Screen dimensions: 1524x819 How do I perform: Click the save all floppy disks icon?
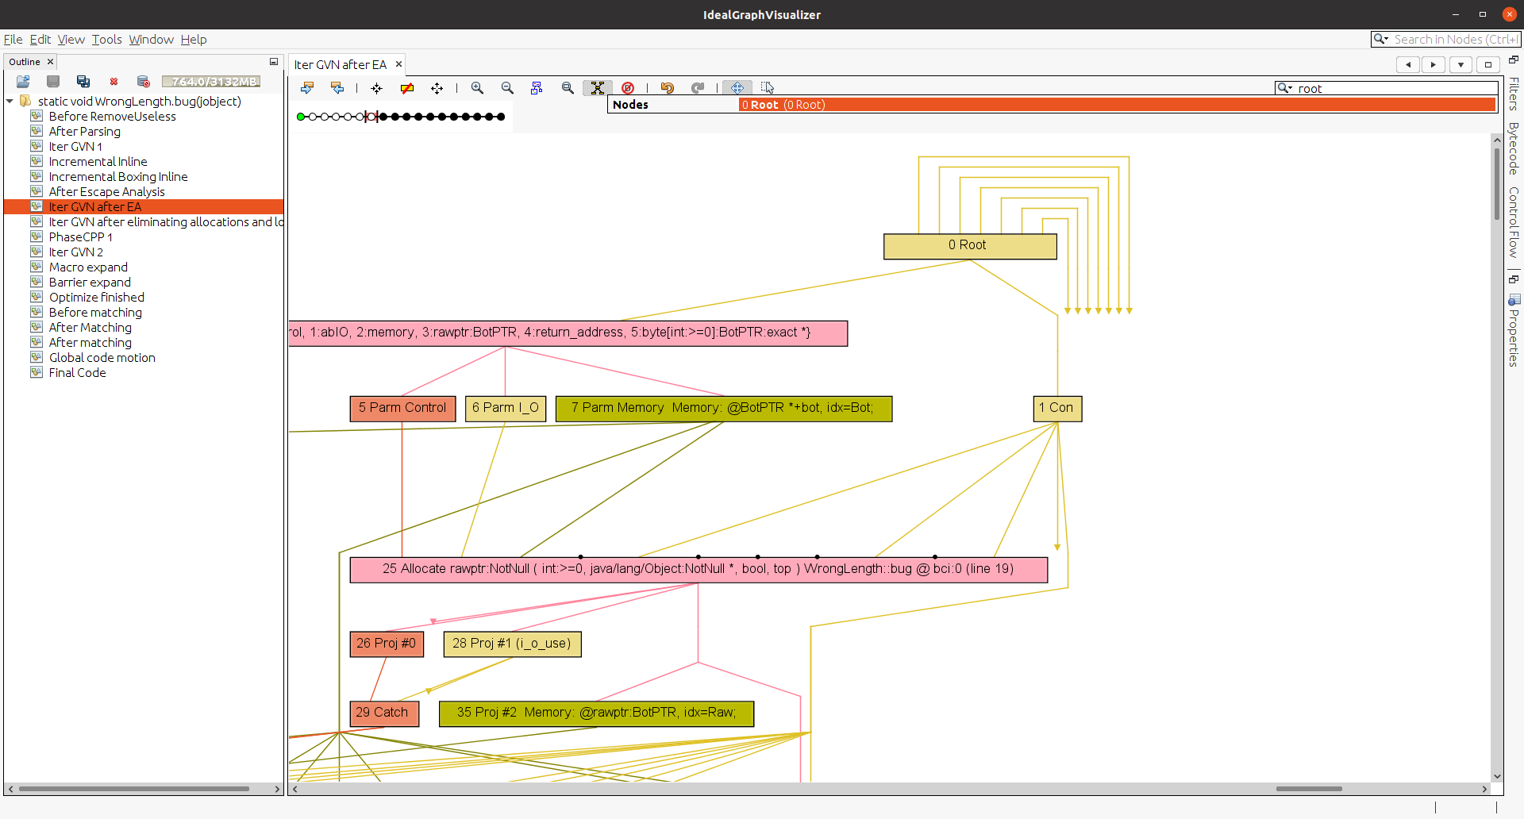[83, 82]
